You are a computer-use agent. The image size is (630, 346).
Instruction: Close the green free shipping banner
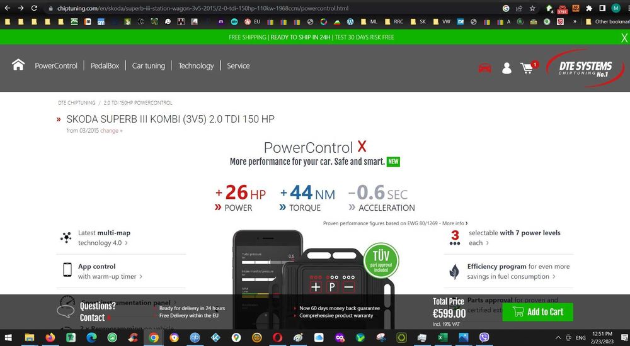624,38
